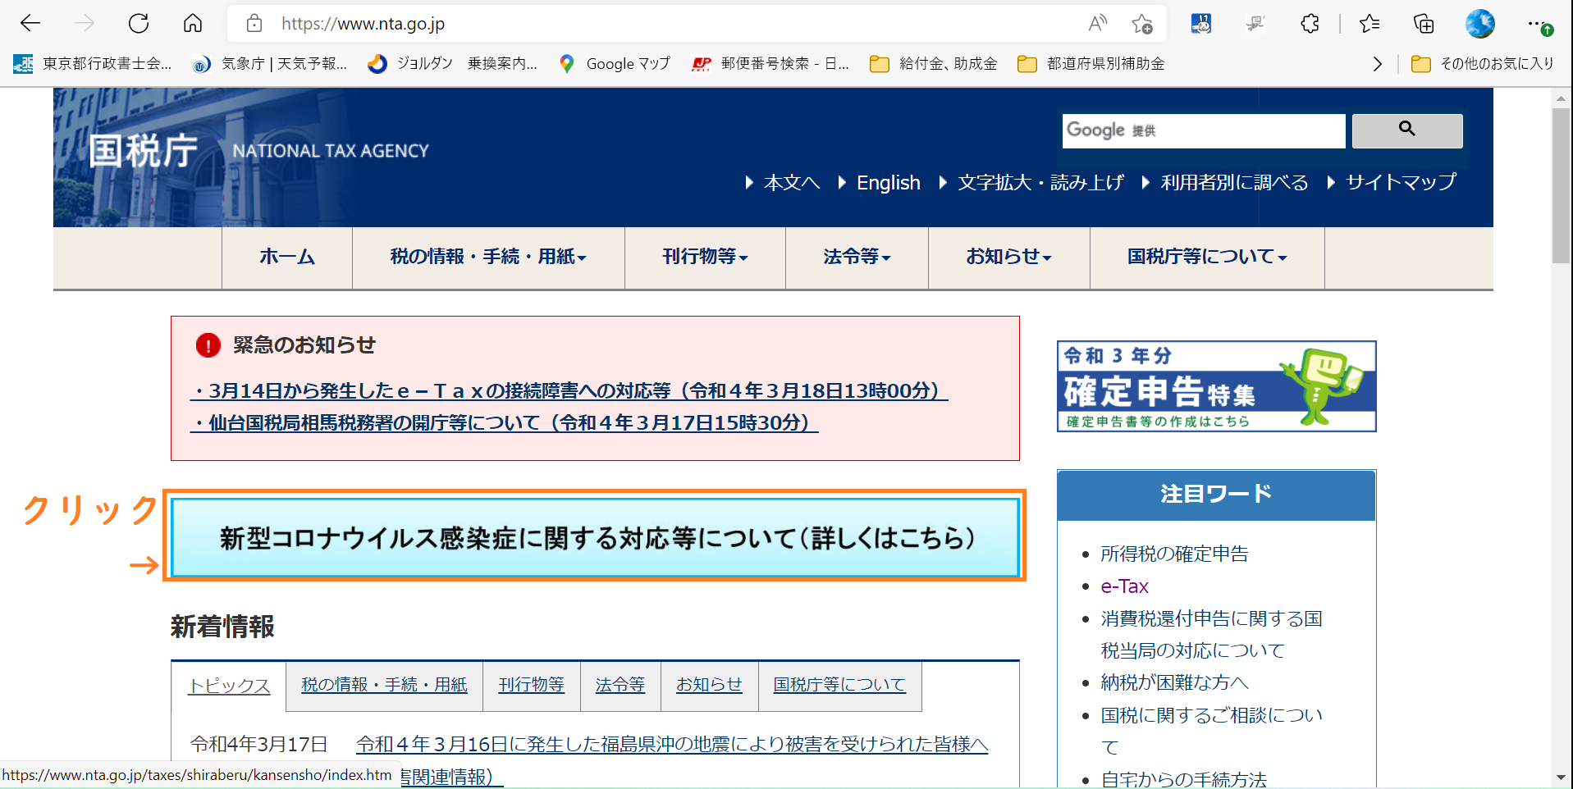The width and height of the screenshot is (1573, 789).
Task: Show more favorites bar overflow chevron
Action: (1377, 64)
